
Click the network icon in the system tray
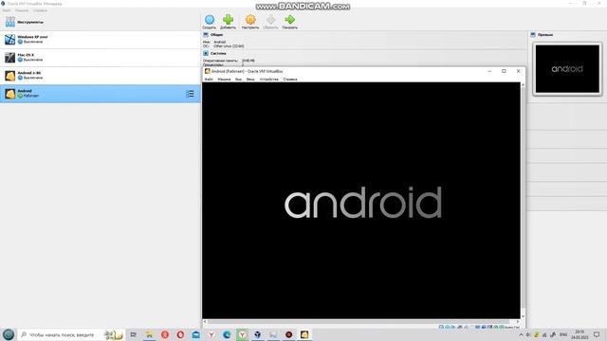pyautogui.click(x=544, y=334)
